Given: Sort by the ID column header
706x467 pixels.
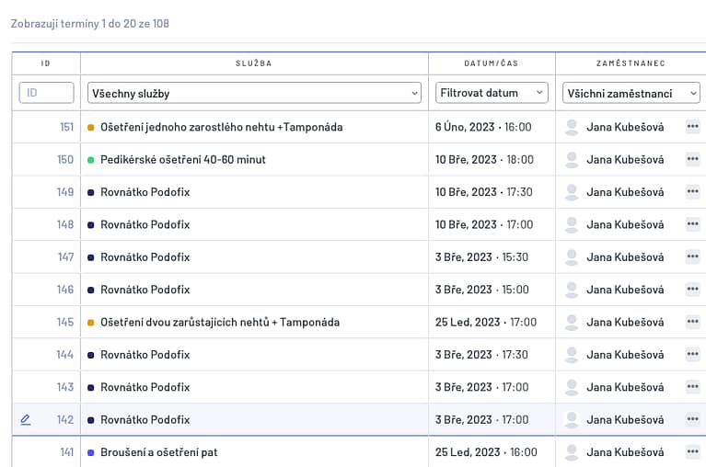Looking at the screenshot, I should point(46,63).
